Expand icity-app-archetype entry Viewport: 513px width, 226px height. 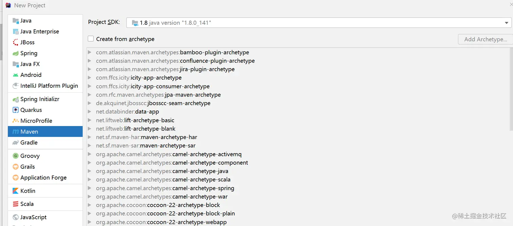click(x=90, y=78)
